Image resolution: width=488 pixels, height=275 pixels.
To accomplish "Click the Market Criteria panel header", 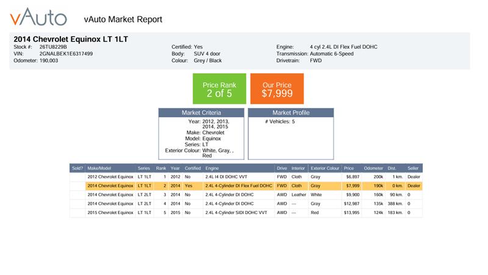I will pos(201,113).
